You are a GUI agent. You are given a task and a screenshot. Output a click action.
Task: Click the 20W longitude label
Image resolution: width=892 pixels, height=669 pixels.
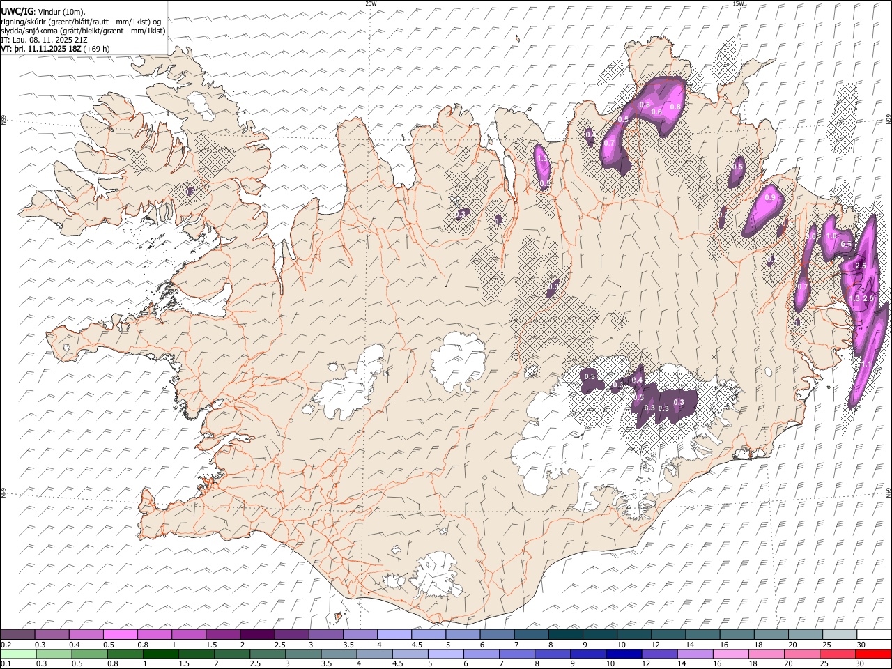pyautogui.click(x=371, y=3)
